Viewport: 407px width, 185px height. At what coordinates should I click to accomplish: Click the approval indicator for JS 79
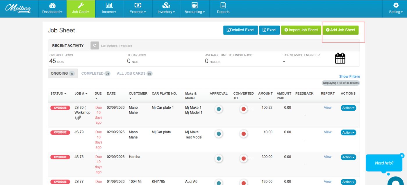point(219,134)
